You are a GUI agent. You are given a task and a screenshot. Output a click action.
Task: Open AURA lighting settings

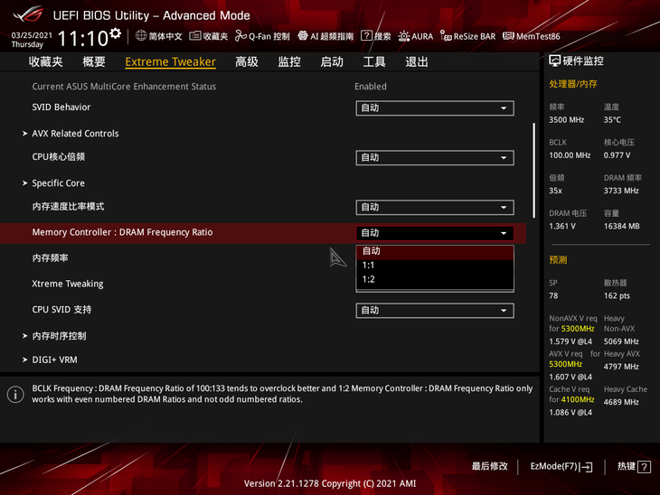tap(416, 36)
